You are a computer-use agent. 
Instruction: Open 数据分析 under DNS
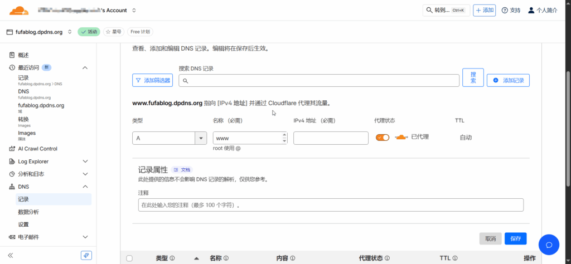(x=28, y=212)
